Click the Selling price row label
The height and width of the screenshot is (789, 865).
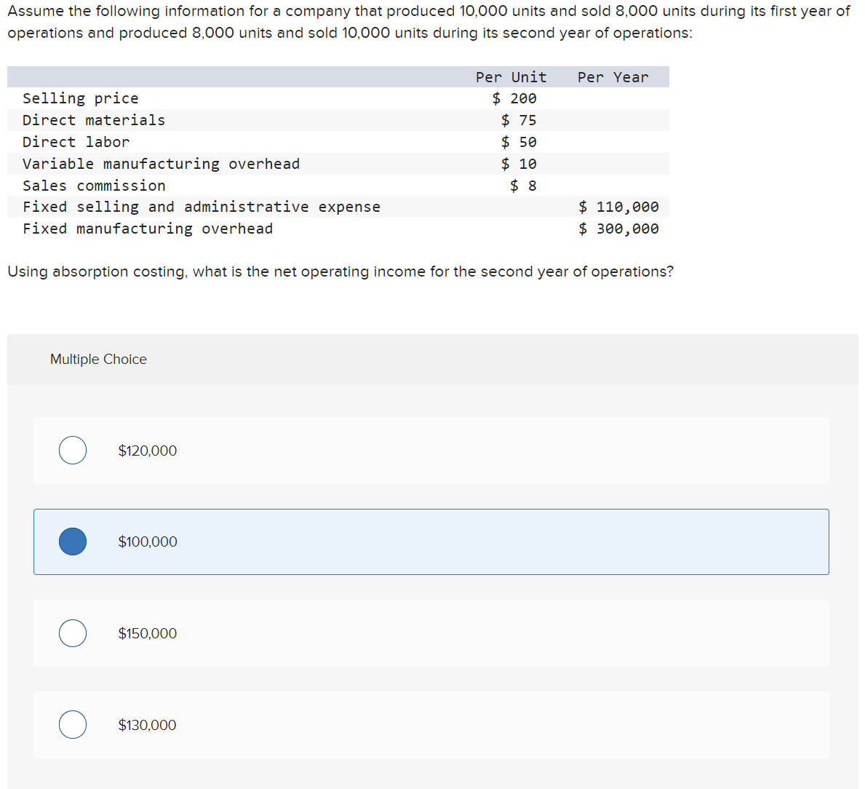[81, 99]
